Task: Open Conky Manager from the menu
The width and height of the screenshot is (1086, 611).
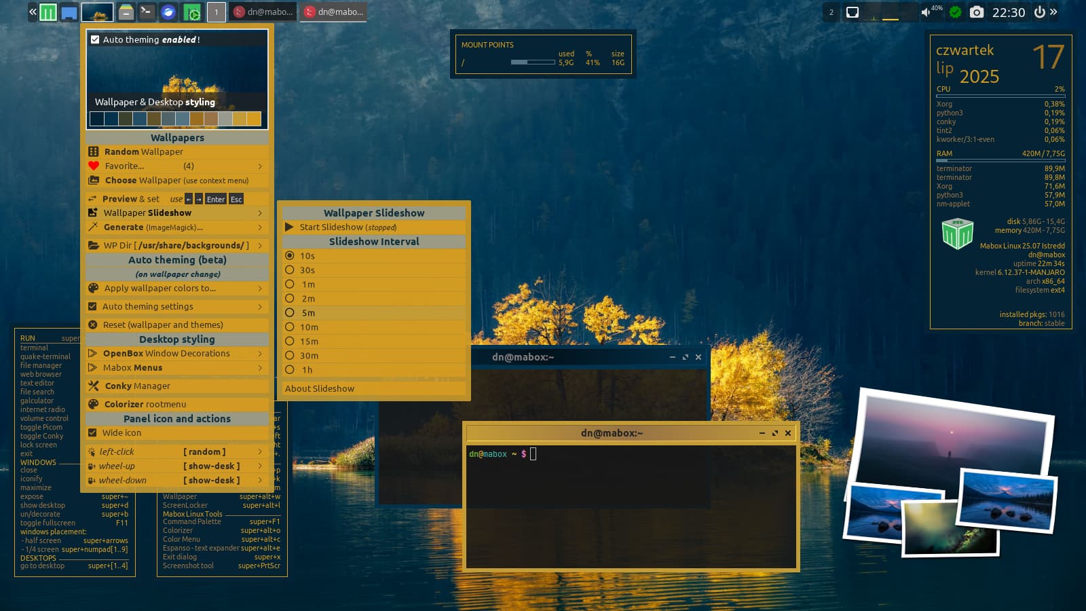Action: click(137, 386)
